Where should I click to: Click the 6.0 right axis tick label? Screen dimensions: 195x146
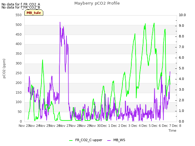click(182, 57)
